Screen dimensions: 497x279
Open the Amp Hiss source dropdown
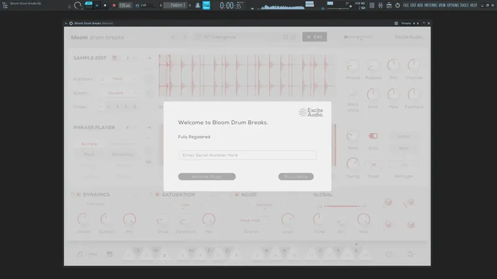click(x=250, y=221)
